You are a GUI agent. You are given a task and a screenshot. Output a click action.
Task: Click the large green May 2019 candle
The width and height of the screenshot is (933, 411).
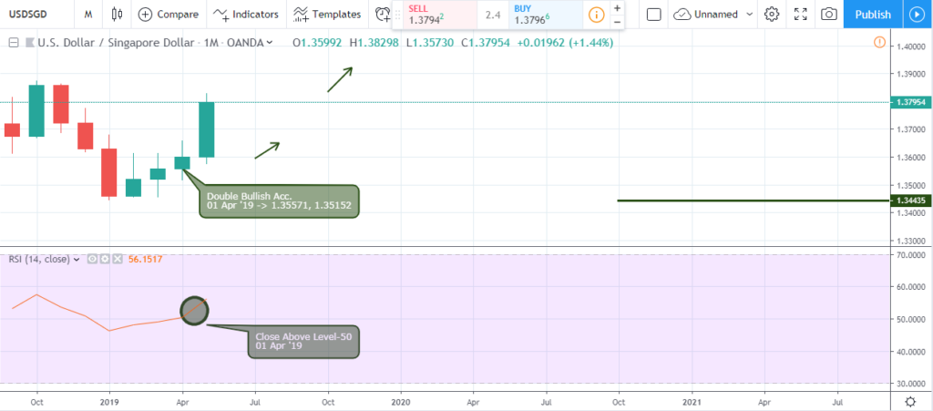click(x=207, y=129)
